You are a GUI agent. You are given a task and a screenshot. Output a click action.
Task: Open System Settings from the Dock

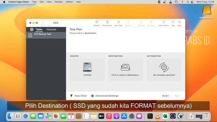(132, 116)
